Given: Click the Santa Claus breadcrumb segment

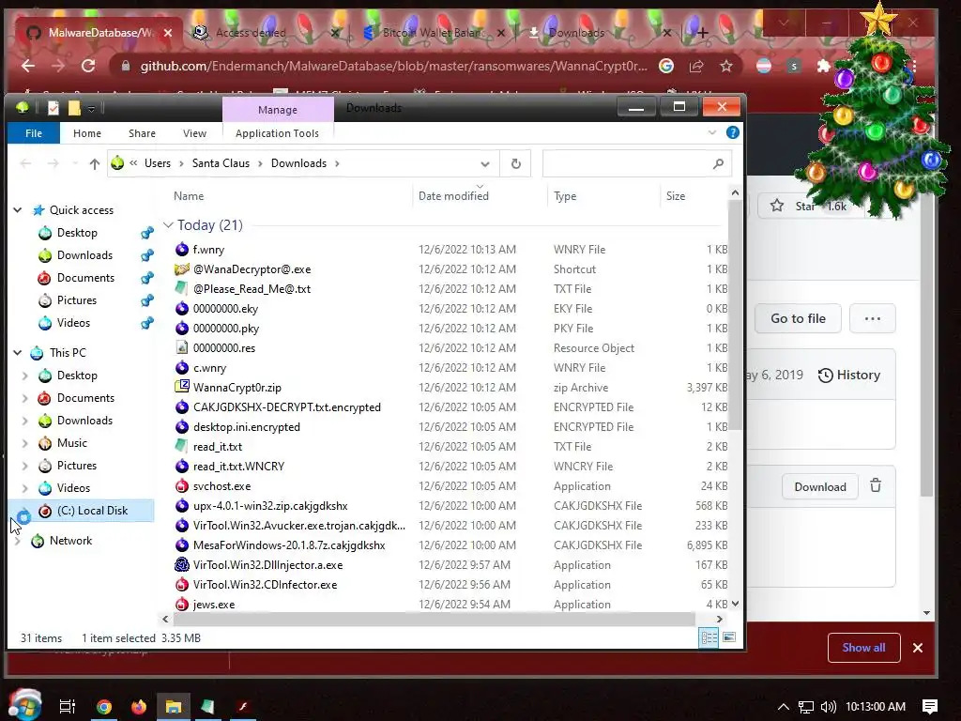Looking at the screenshot, I should (x=221, y=163).
